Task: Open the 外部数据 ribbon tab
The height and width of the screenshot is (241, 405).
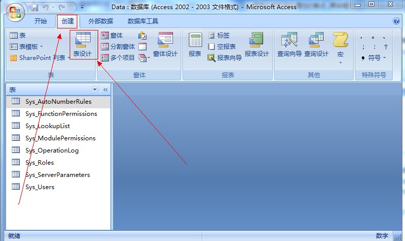Action: pos(100,21)
